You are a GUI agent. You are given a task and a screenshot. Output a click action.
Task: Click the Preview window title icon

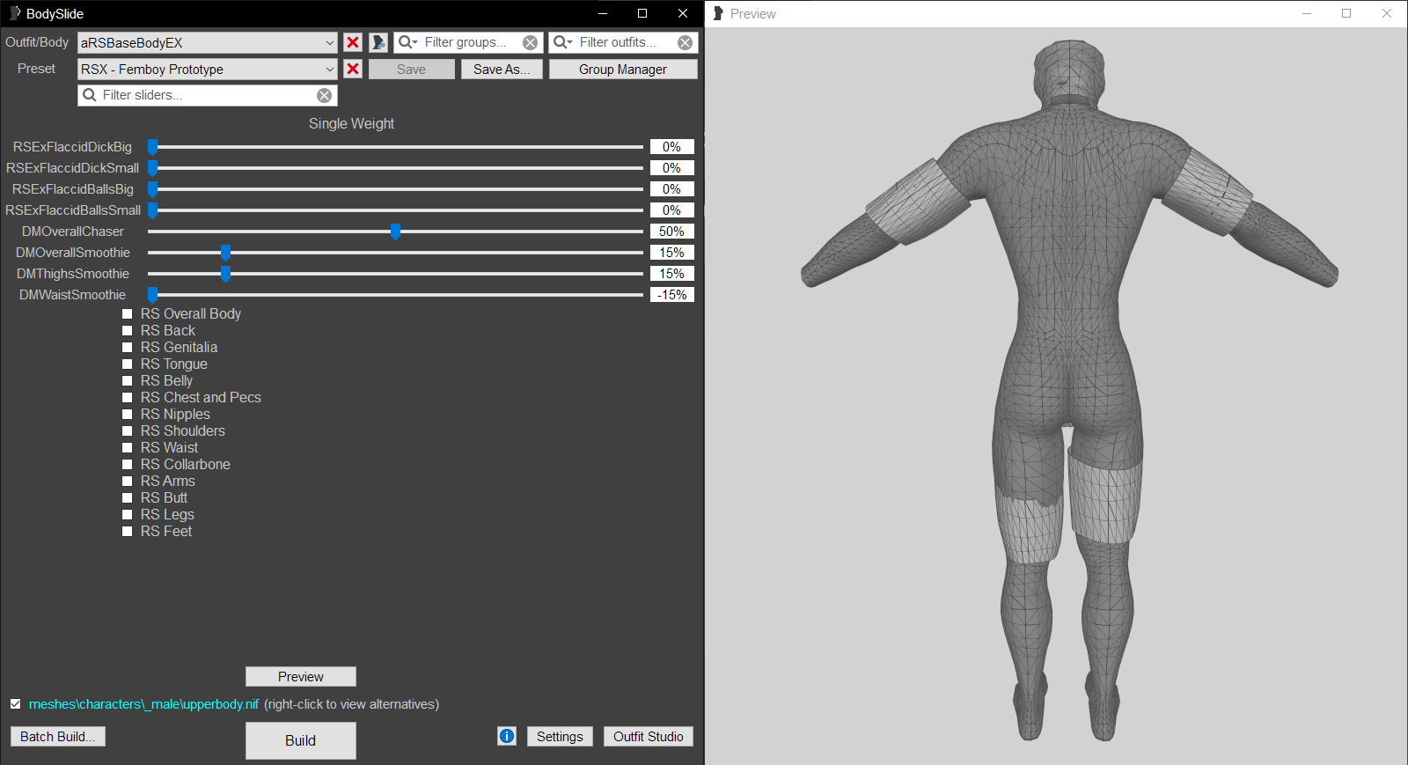click(718, 13)
